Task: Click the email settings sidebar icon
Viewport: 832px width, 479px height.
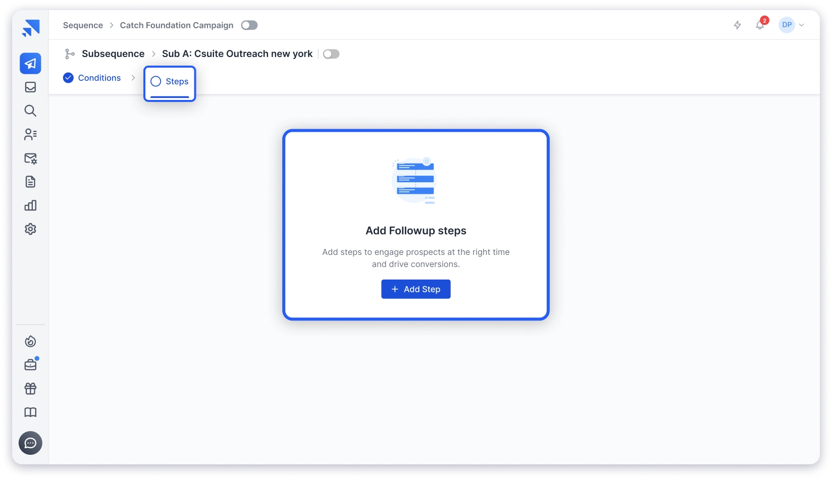Action: [x=30, y=158]
